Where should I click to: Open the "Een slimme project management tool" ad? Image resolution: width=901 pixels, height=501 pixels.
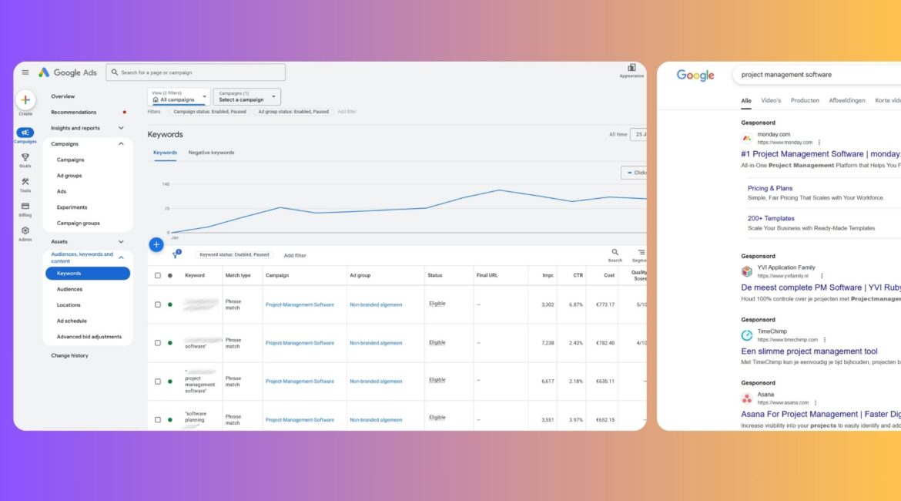809,351
